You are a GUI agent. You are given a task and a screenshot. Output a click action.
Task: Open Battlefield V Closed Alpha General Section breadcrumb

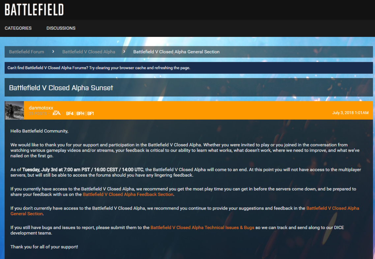tap(176, 52)
